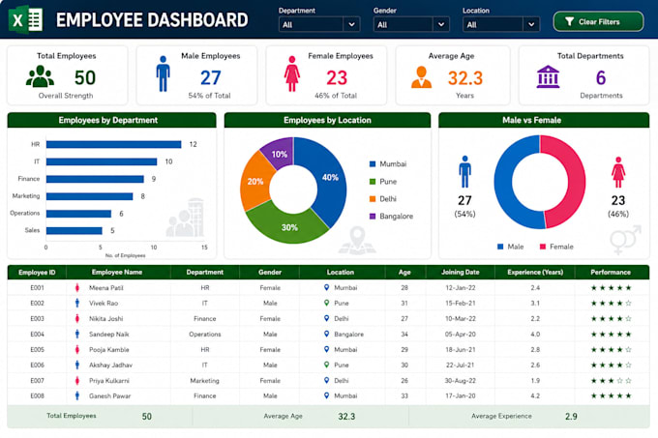Select the IT bar in department chart
This screenshot has height=438, width=658.
[x=102, y=161]
